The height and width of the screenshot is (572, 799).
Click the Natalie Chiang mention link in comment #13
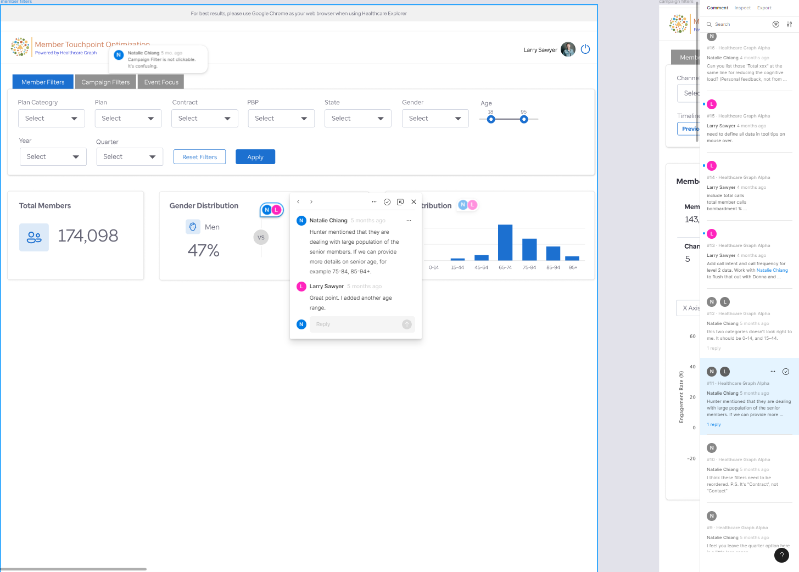pos(772,270)
